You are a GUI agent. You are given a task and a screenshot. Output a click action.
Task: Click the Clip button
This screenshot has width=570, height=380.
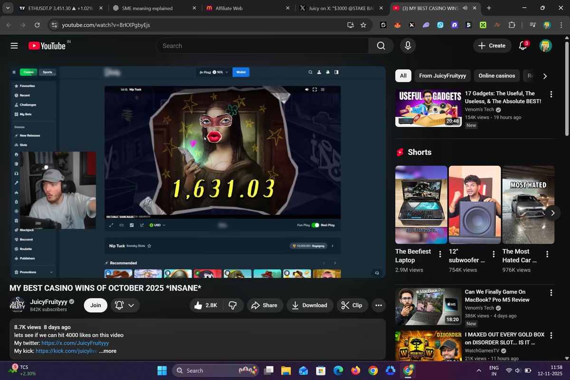(x=352, y=305)
